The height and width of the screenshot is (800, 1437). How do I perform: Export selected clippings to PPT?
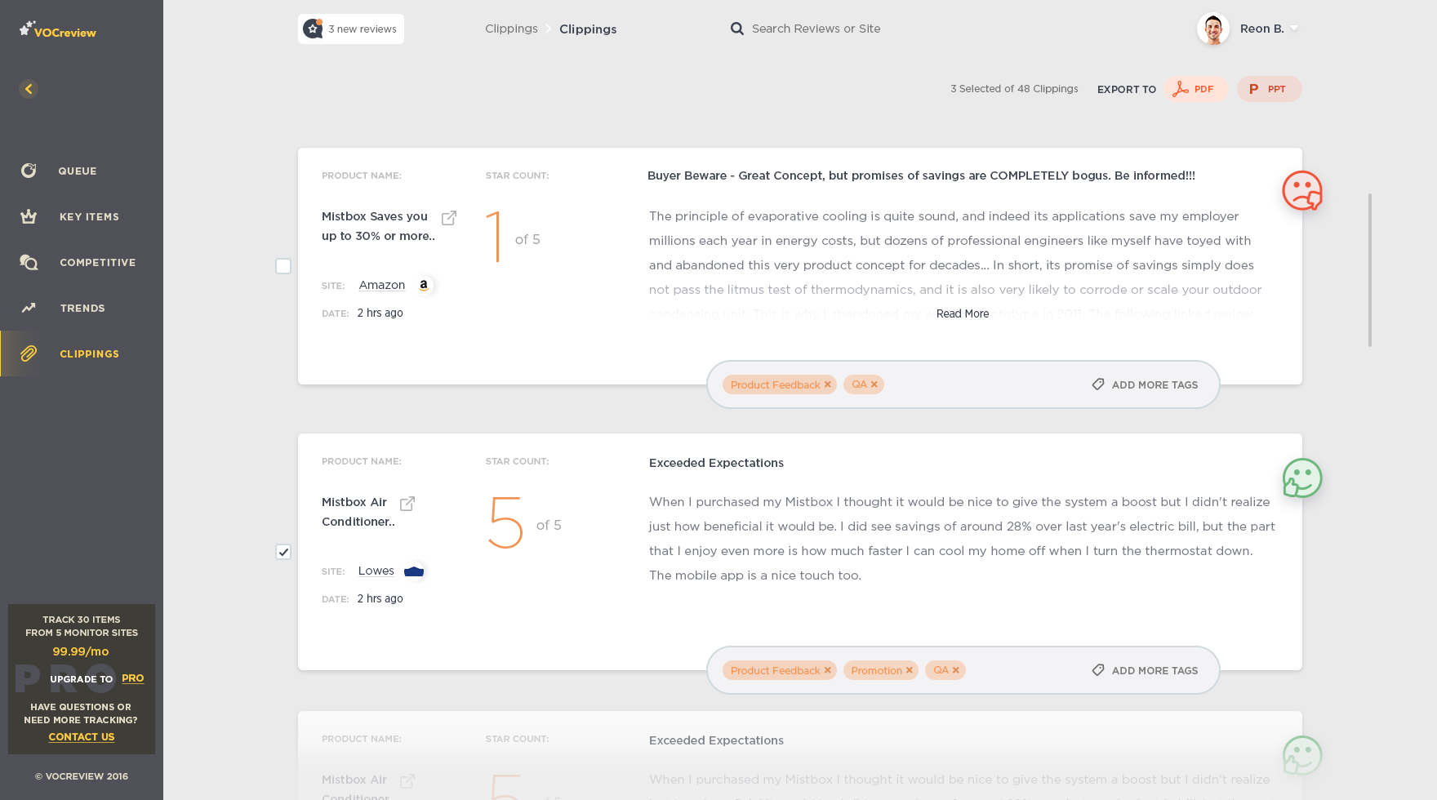(x=1269, y=89)
